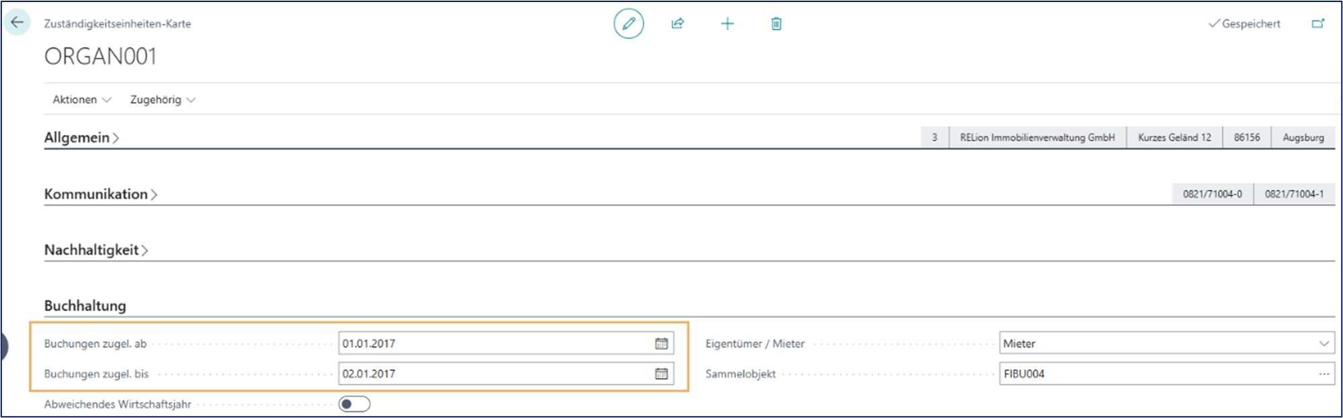Open calendar for Buchungen zugel. ab

pyautogui.click(x=661, y=343)
